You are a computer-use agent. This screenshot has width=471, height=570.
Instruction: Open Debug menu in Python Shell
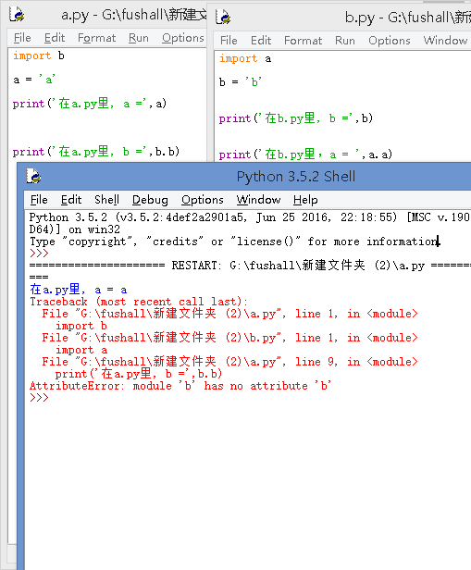(x=150, y=200)
